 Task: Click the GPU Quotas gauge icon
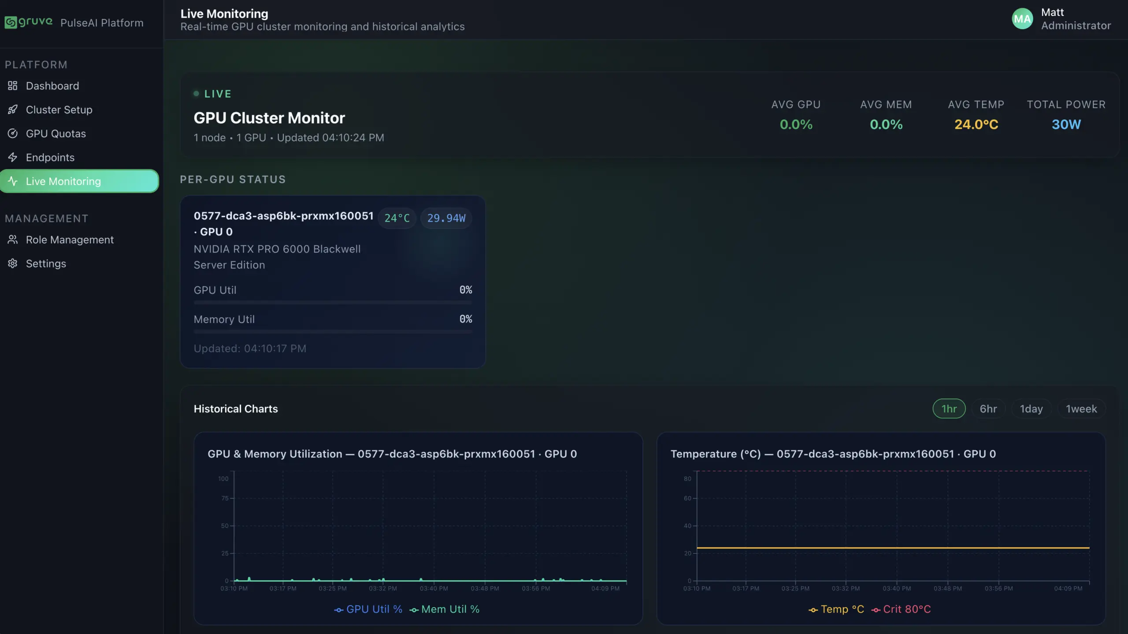coord(12,133)
